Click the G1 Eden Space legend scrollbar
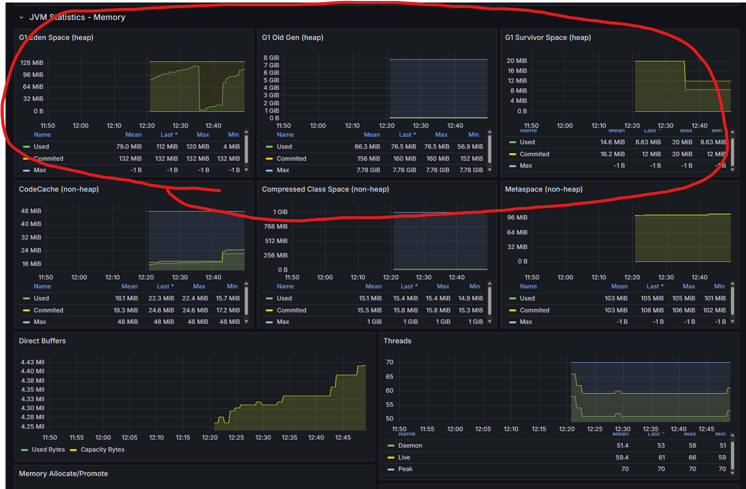This screenshot has height=489, width=746. [246, 147]
